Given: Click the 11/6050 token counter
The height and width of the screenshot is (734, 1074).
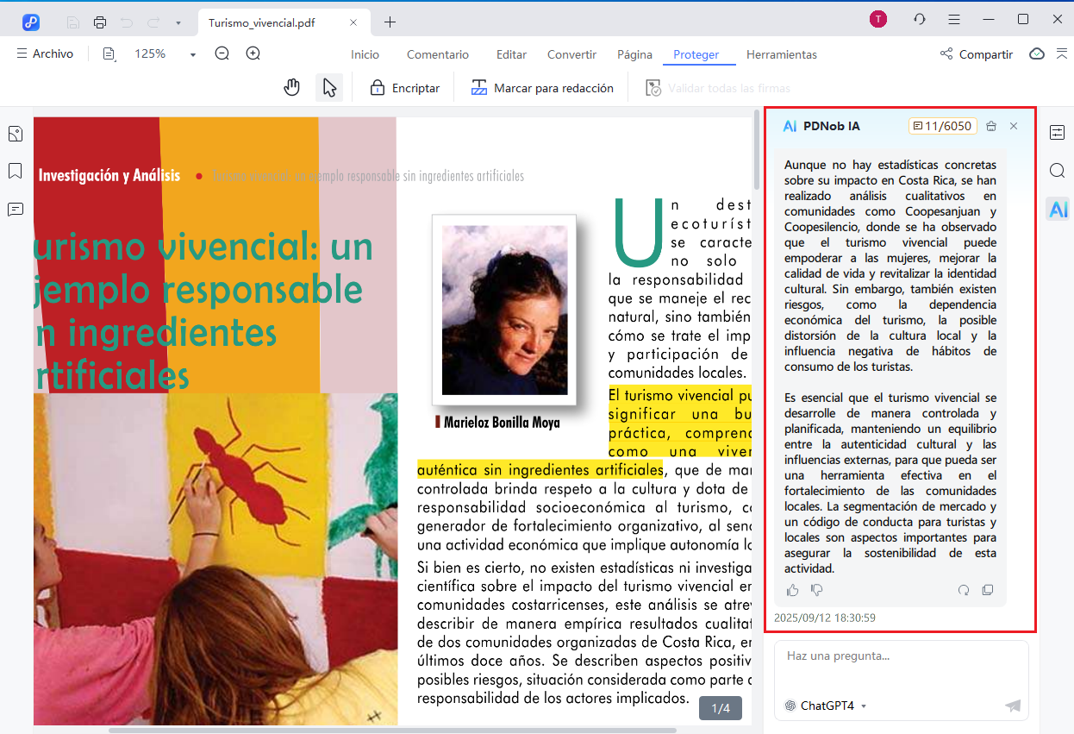Looking at the screenshot, I should 943,126.
